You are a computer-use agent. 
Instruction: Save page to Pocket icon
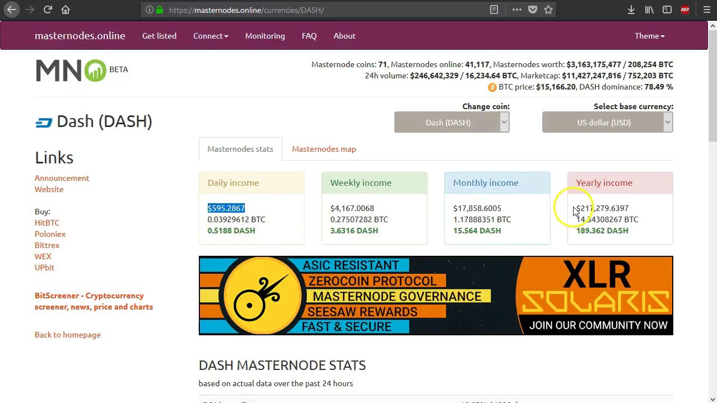pyautogui.click(x=533, y=10)
